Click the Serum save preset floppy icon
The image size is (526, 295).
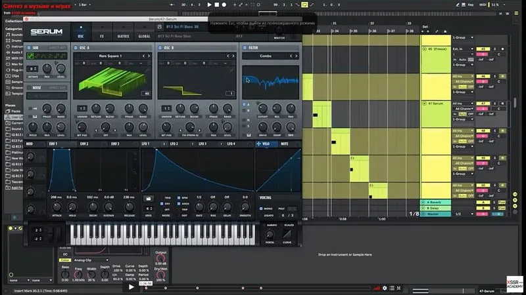[x=160, y=27]
